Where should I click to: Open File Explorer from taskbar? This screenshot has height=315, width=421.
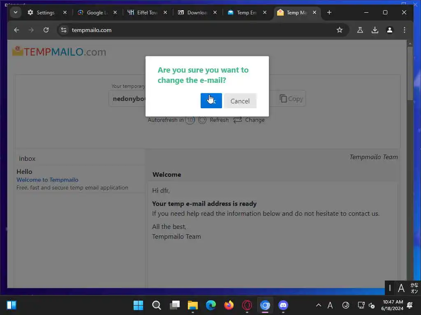(x=192, y=305)
